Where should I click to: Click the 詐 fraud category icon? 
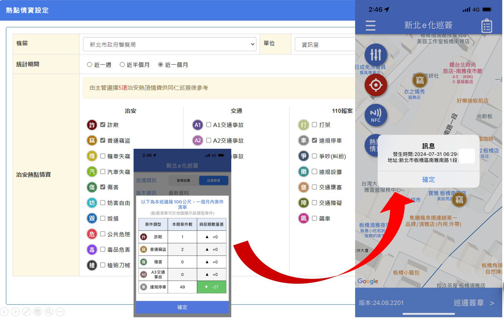92,125
